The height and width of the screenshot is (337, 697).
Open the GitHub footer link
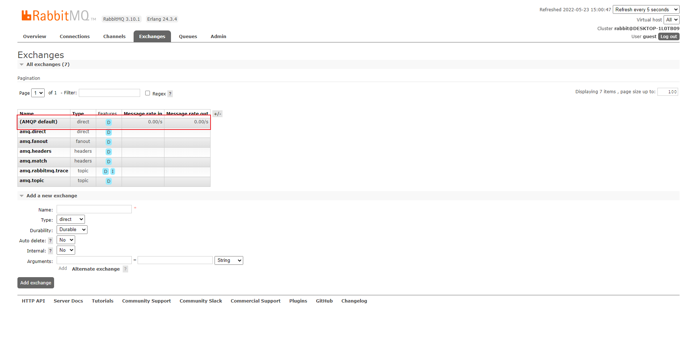pos(324,301)
